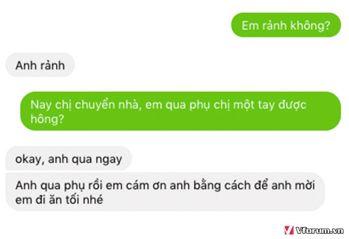This screenshot has height=239, width=349.
Task: Select the "Em rảnh không?" green message bubble
Action: (286, 25)
